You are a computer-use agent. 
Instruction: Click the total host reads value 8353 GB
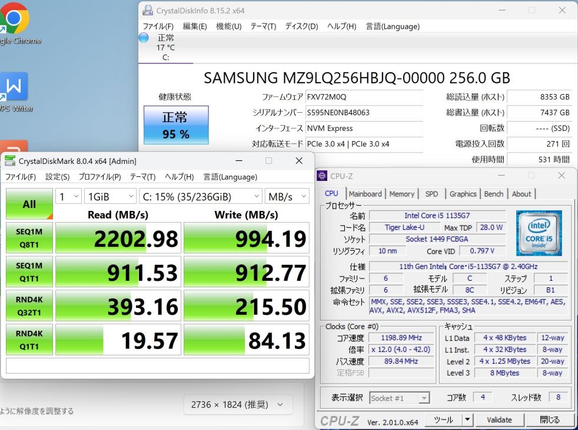[540, 97]
